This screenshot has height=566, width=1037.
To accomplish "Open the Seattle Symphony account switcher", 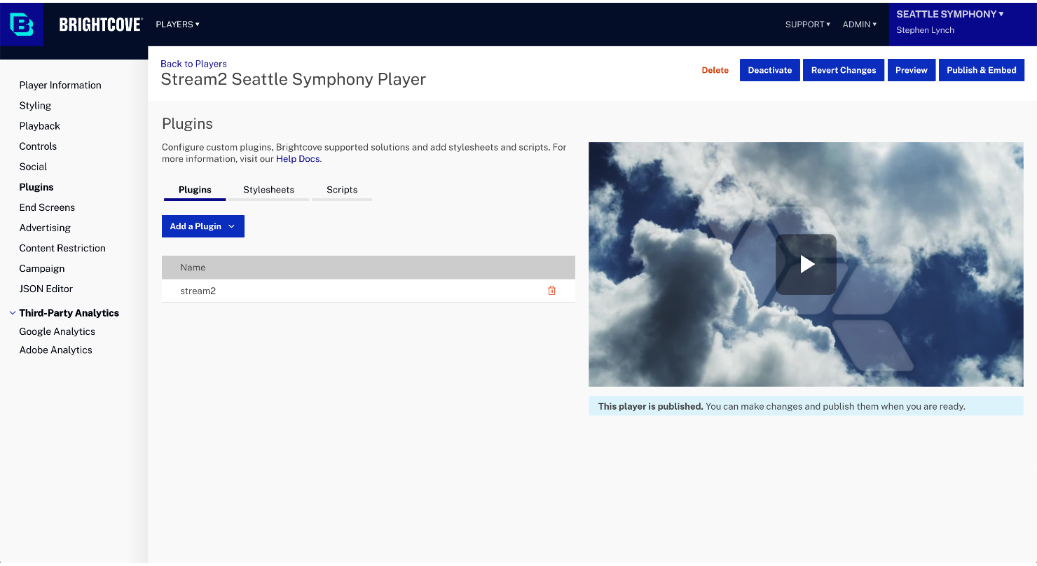I will [949, 14].
